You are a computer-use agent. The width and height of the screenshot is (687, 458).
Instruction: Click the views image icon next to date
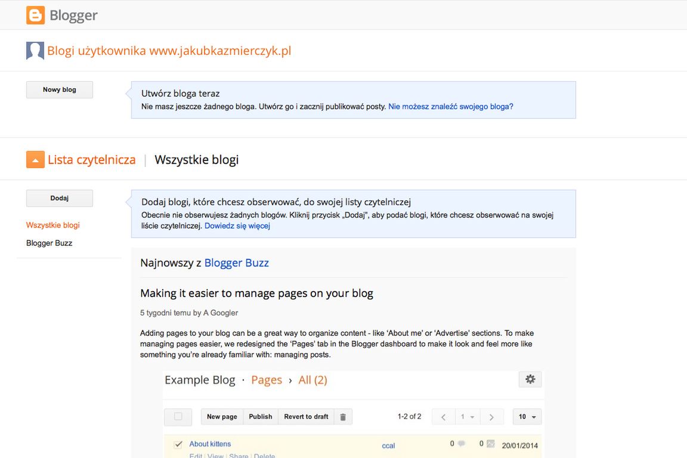[x=491, y=444]
